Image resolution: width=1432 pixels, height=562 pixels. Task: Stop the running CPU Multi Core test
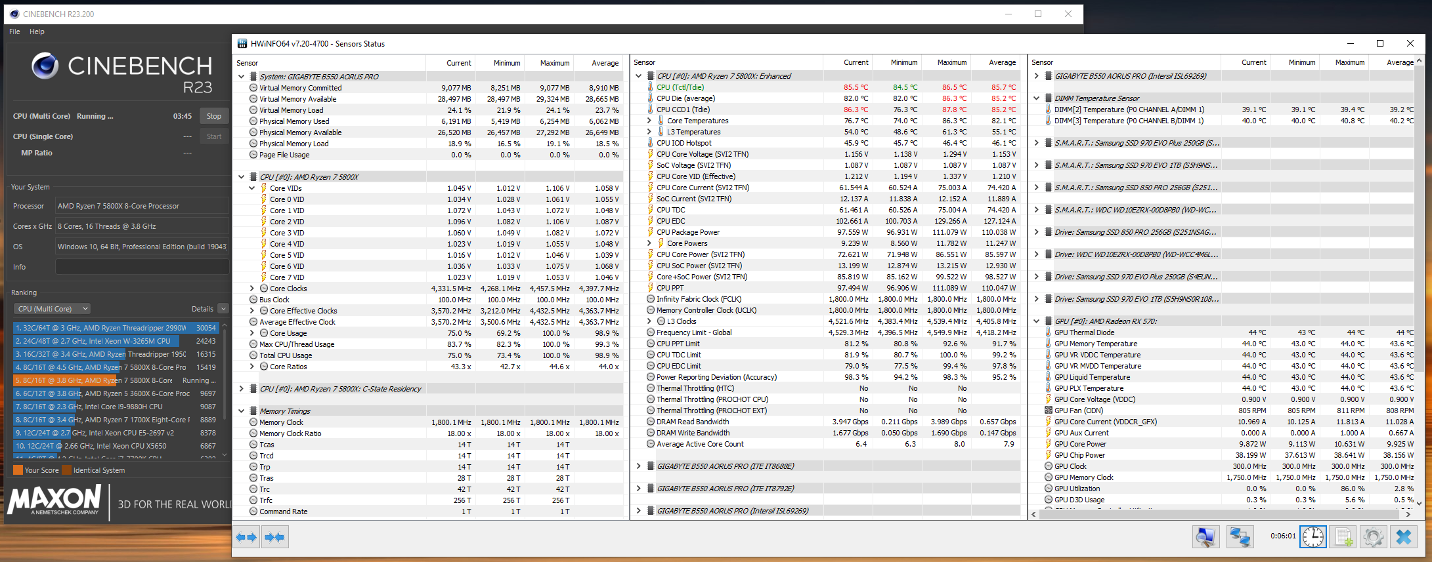pos(214,116)
